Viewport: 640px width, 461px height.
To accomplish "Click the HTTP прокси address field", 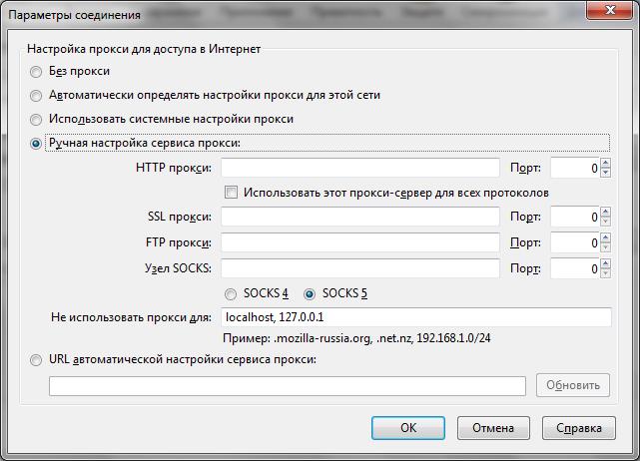I will [x=359, y=169].
